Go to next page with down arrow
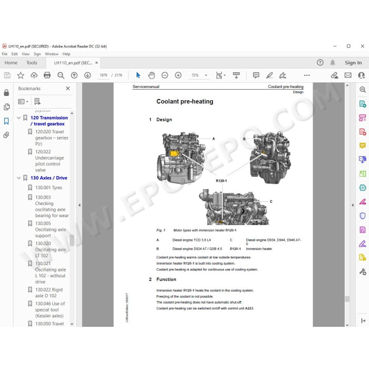The width and height of the screenshot is (369, 369). [x=88, y=75]
